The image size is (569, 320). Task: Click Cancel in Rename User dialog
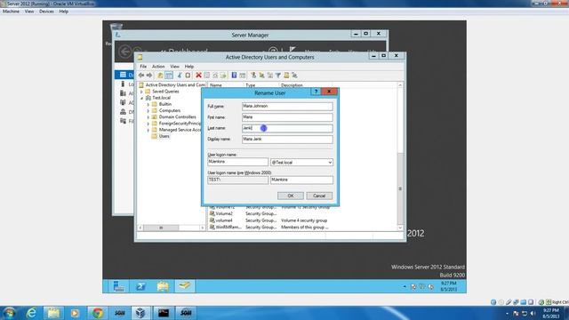coord(319,196)
